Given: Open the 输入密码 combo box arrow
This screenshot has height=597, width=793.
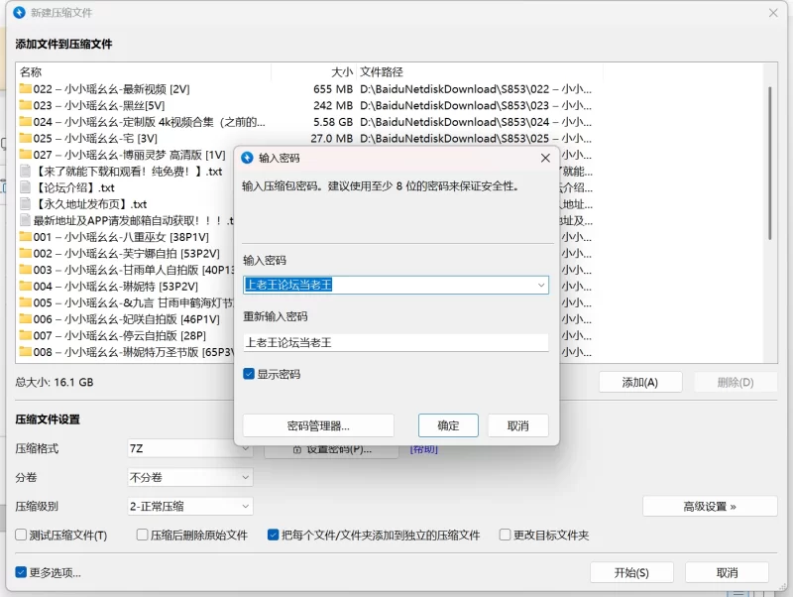Looking at the screenshot, I should pos(540,285).
